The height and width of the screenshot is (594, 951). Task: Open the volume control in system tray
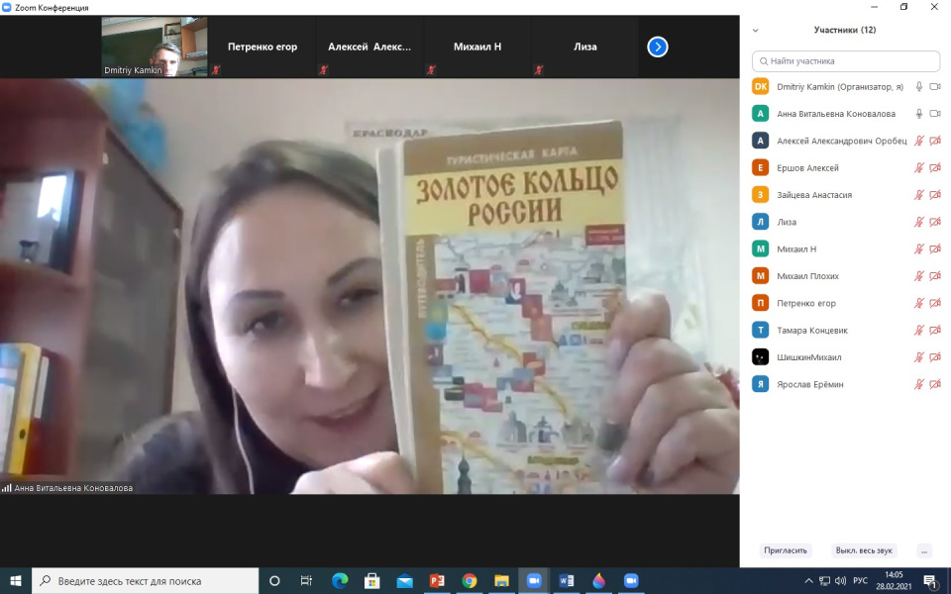[840, 581]
